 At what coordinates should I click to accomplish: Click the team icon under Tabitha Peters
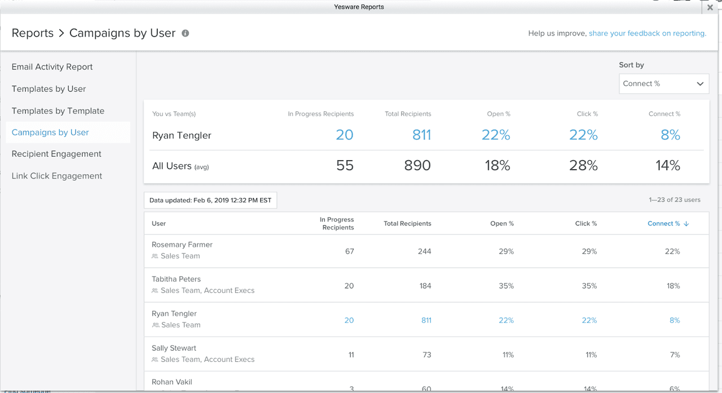click(155, 291)
